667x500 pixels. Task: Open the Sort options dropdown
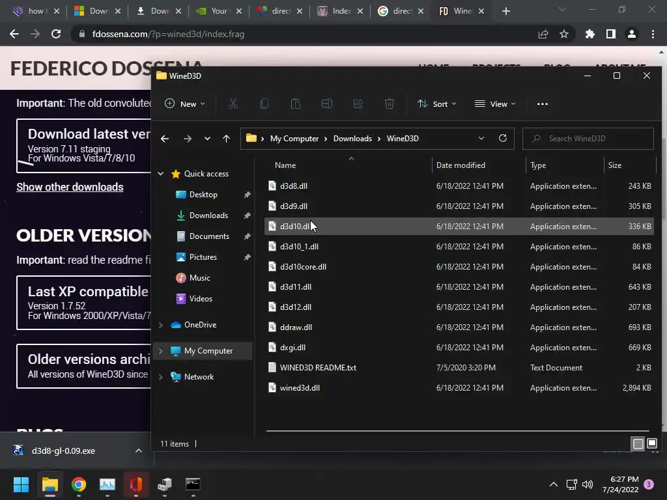(x=437, y=104)
